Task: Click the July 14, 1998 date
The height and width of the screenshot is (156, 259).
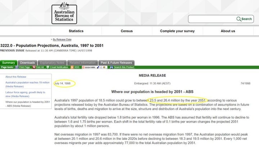Action: 63,83
